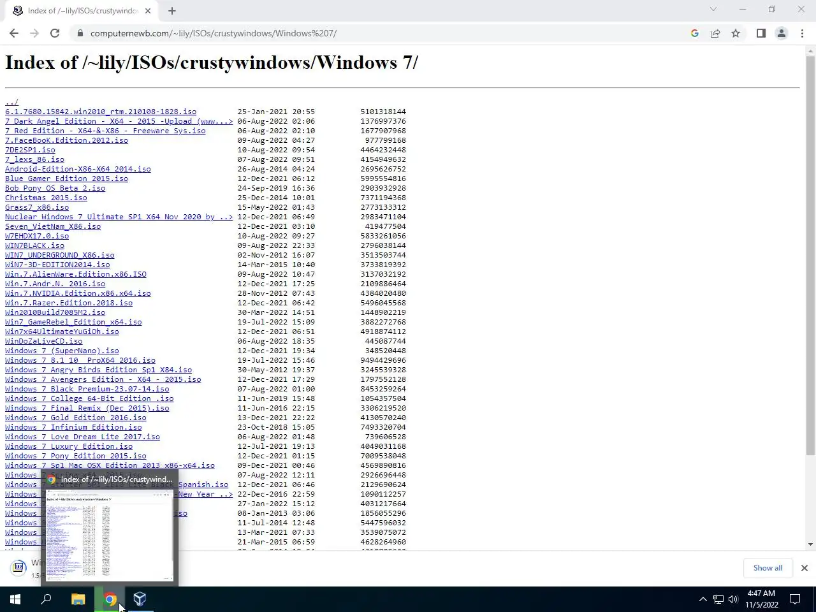This screenshot has height=612, width=816.
Task: Click the address bar URL
Action: pos(214,33)
